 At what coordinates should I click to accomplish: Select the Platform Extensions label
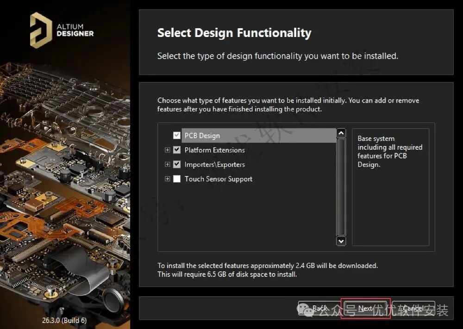(x=215, y=150)
